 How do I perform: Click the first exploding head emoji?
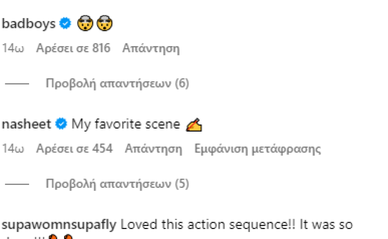(83, 23)
